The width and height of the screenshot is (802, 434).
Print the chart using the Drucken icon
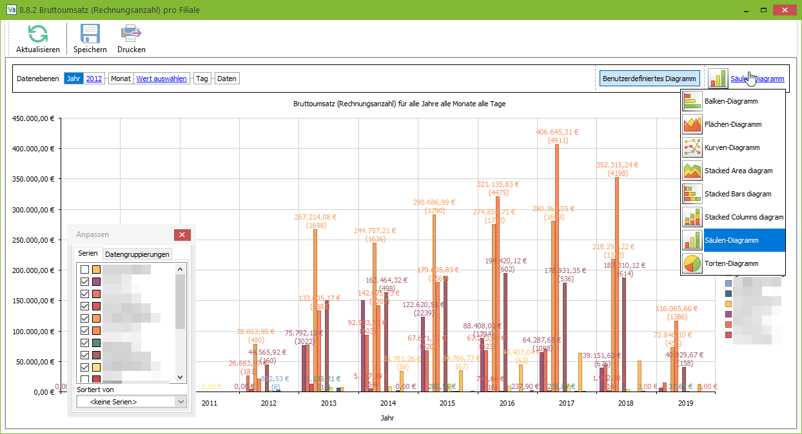click(x=131, y=33)
